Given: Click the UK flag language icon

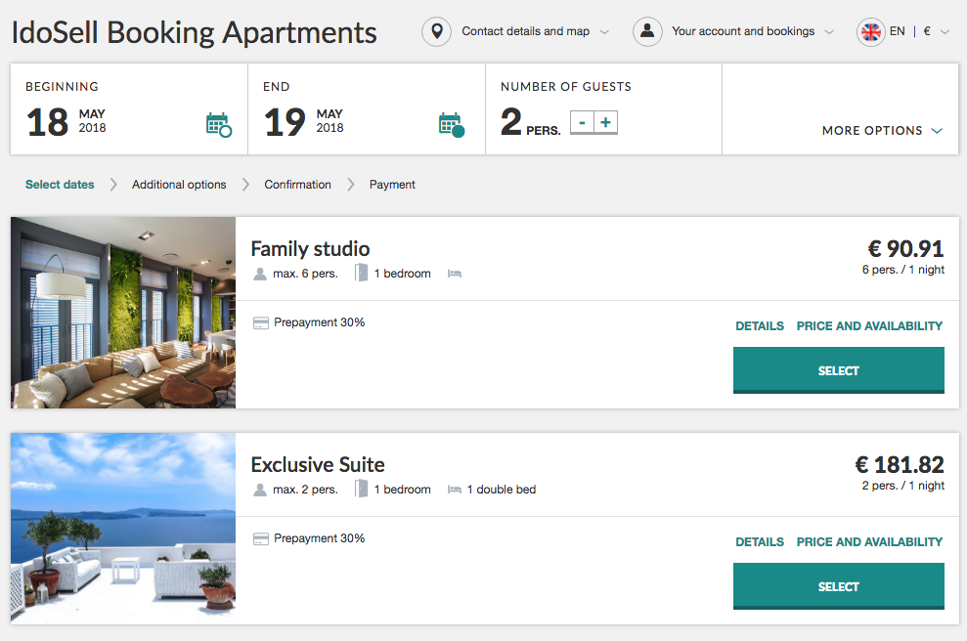Looking at the screenshot, I should [x=870, y=31].
